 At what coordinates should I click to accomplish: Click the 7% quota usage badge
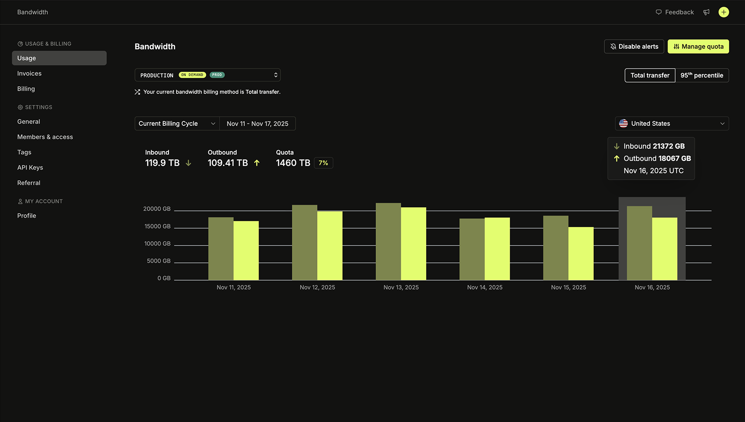(x=323, y=163)
